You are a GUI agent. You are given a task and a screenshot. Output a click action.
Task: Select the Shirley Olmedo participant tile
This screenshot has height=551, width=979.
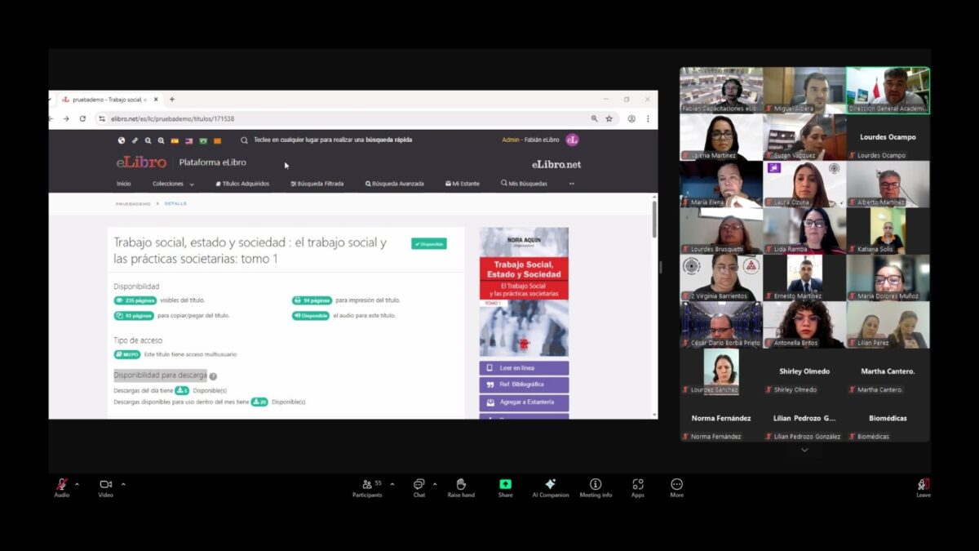click(804, 372)
